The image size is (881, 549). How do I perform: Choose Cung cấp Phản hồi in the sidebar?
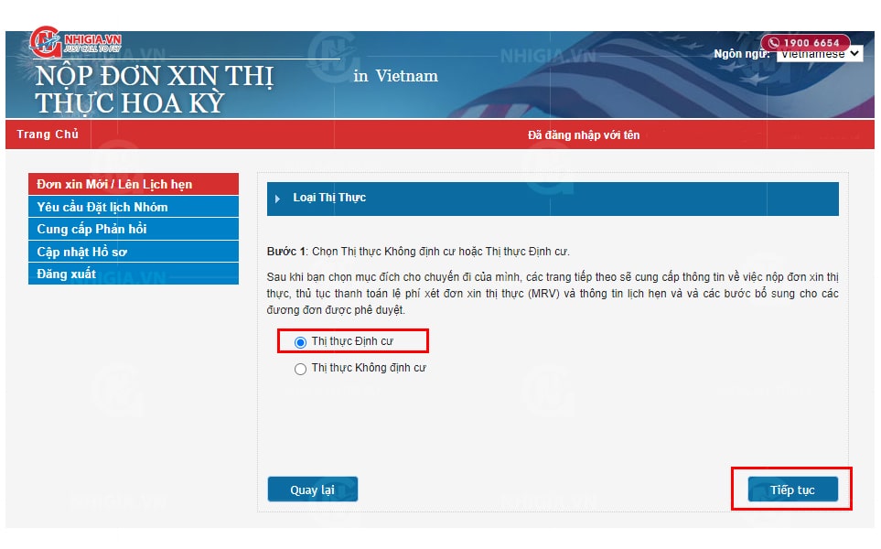coord(91,230)
